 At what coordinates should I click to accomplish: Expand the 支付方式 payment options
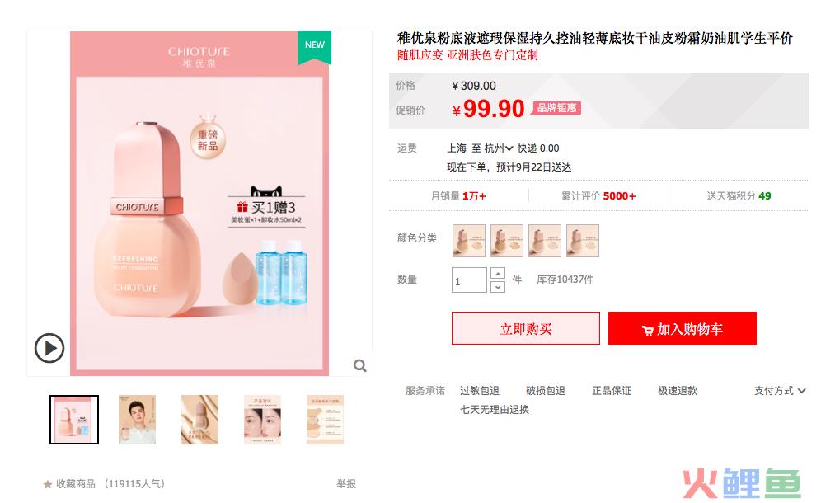[780, 390]
